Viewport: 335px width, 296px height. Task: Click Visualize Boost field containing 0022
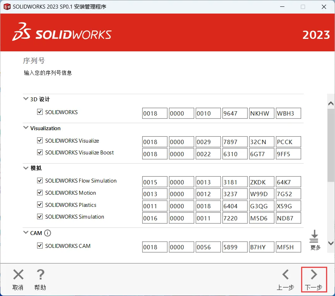coord(208,154)
